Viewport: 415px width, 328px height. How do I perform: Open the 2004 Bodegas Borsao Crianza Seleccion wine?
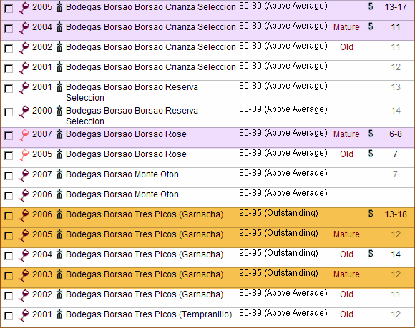click(150, 27)
